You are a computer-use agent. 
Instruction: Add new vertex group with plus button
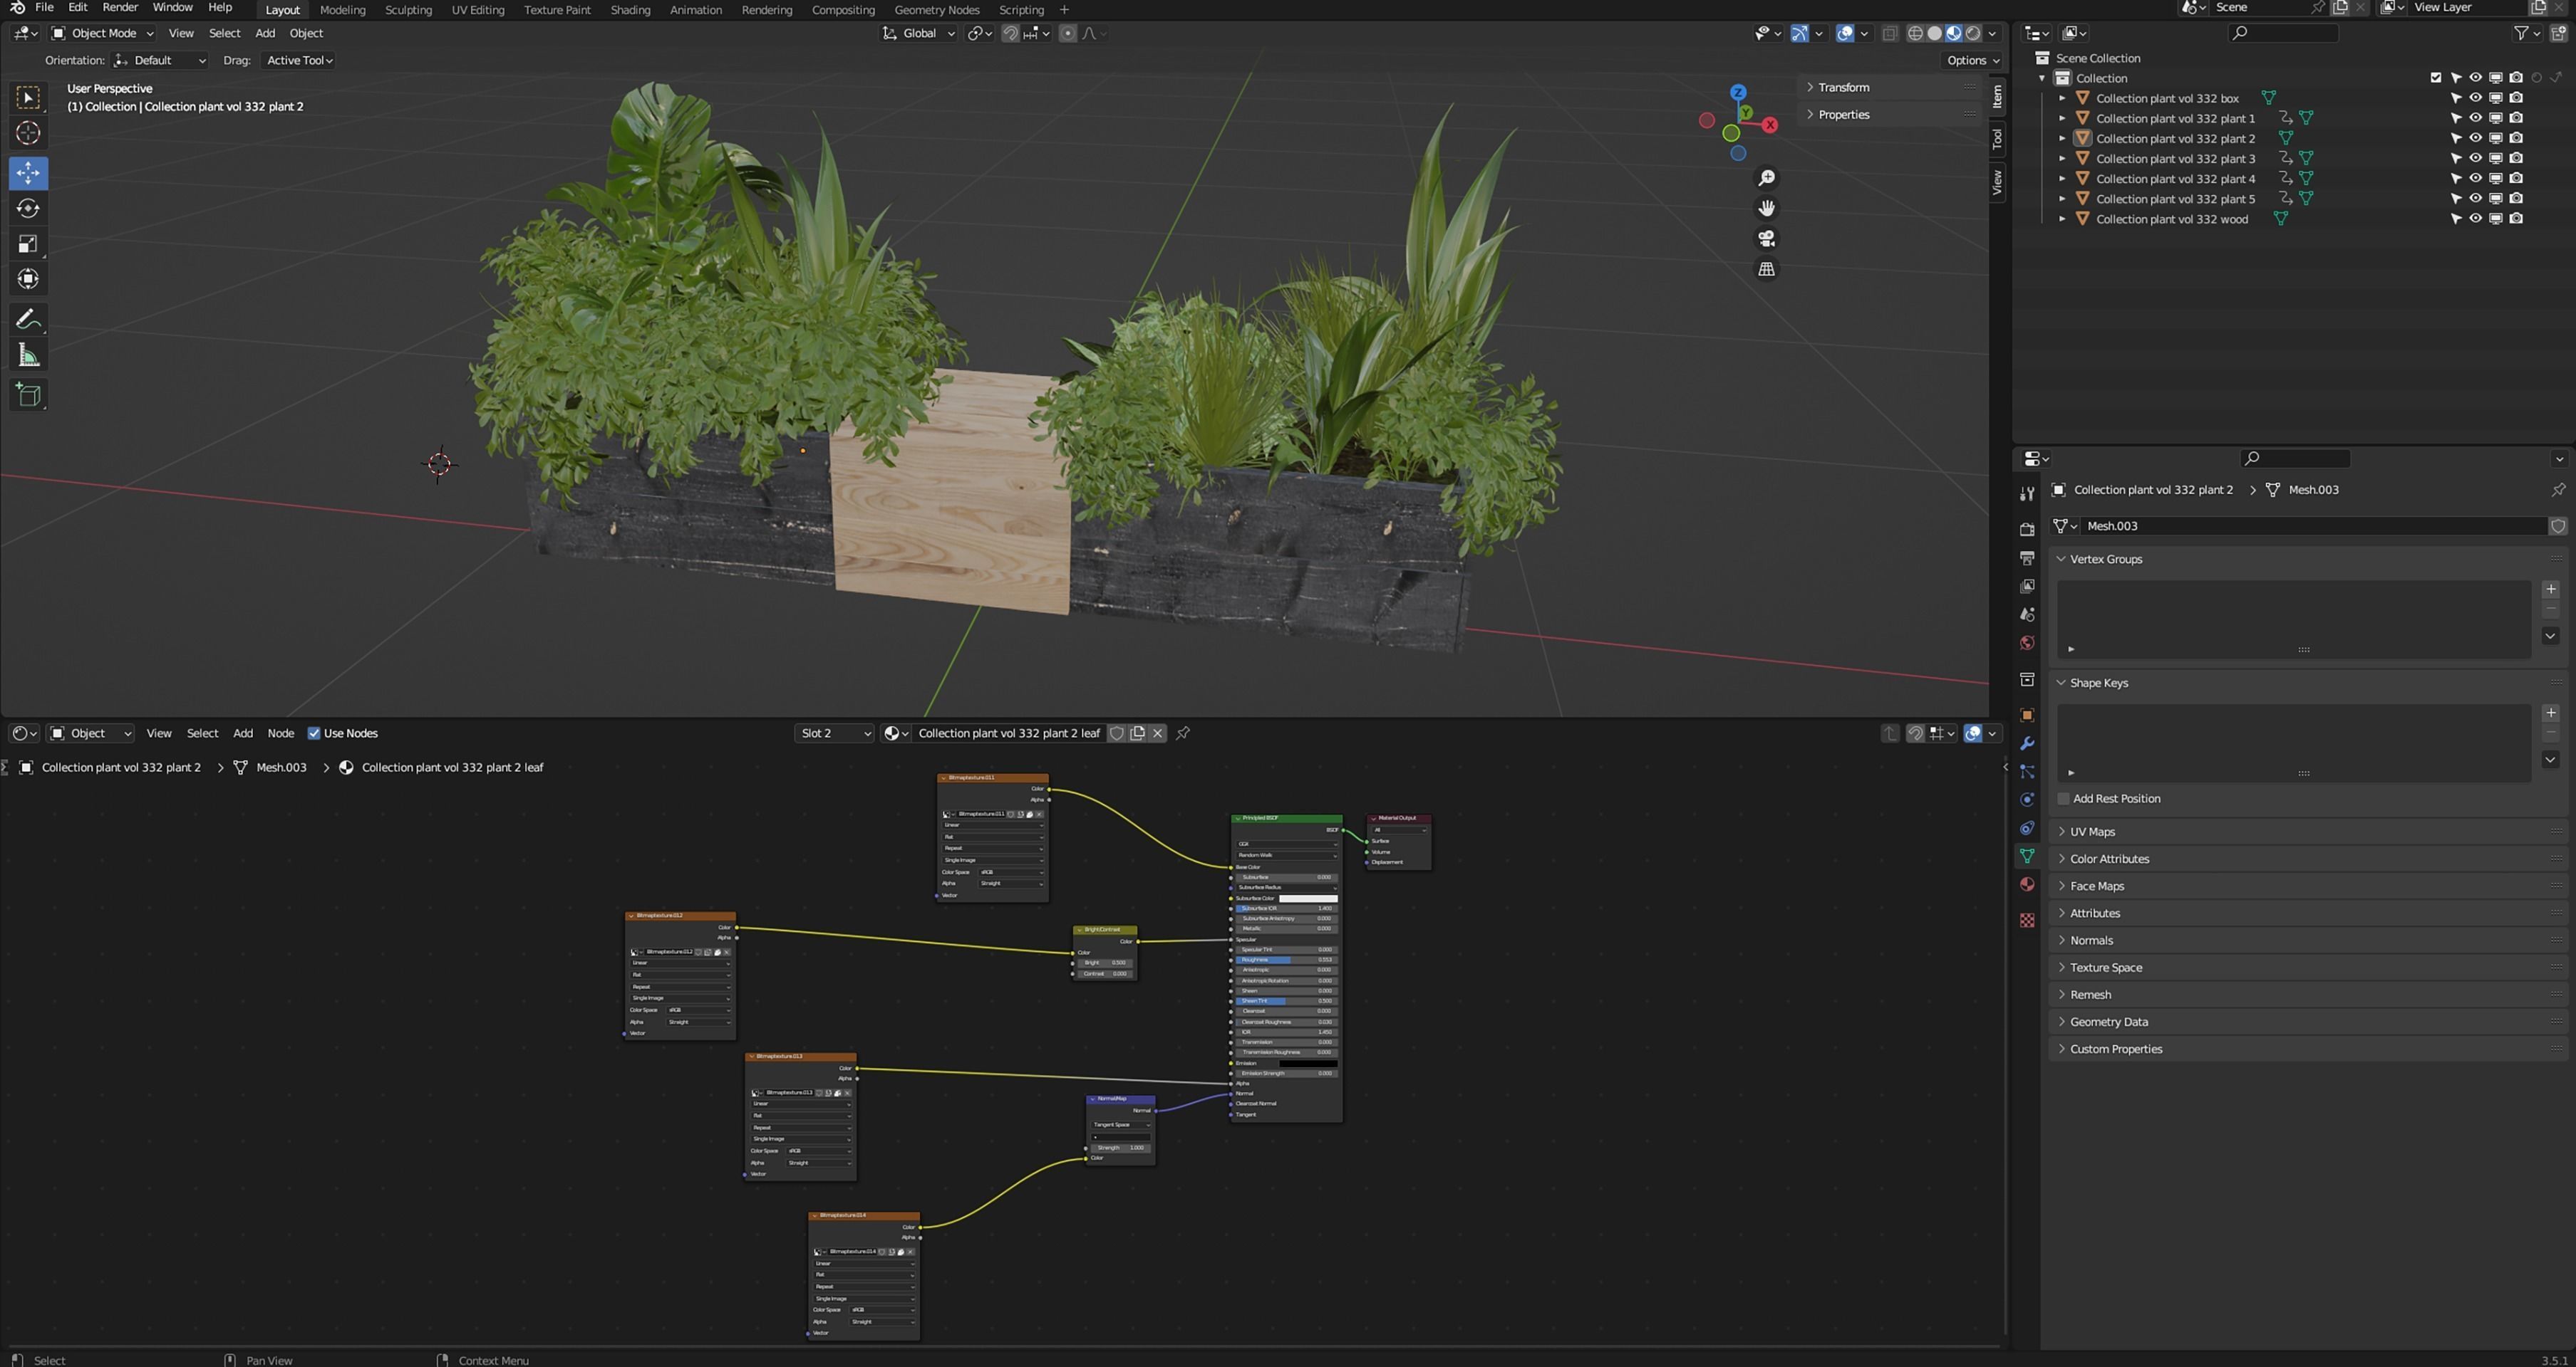pos(2550,589)
